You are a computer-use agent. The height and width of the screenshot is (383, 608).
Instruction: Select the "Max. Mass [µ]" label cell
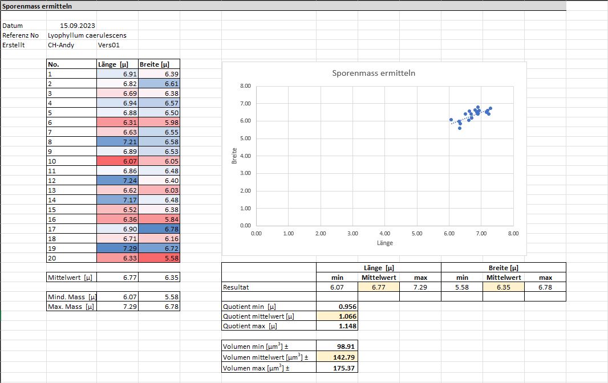[71, 307]
